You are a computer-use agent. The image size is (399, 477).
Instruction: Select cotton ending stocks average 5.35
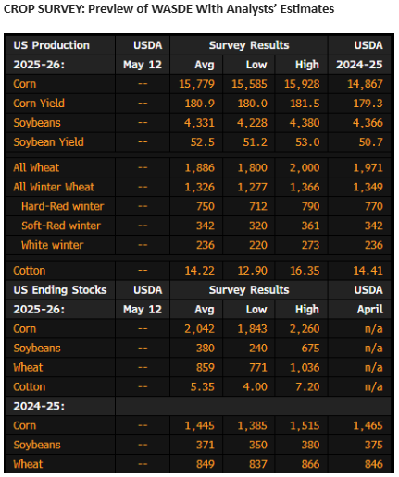(x=203, y=386)
